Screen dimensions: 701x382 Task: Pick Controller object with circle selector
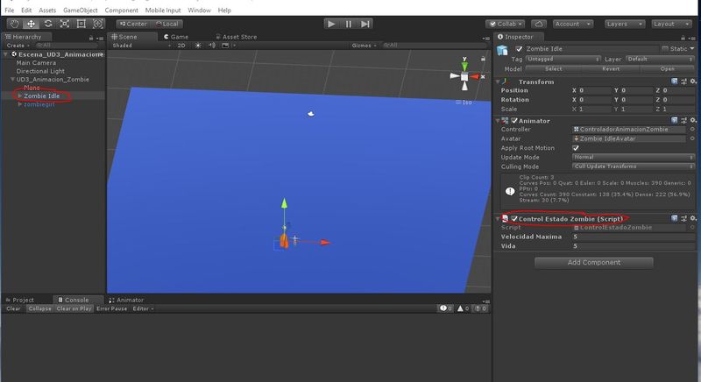[692, 129]
